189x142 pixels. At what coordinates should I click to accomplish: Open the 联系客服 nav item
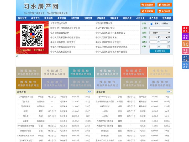click(167, 18)
